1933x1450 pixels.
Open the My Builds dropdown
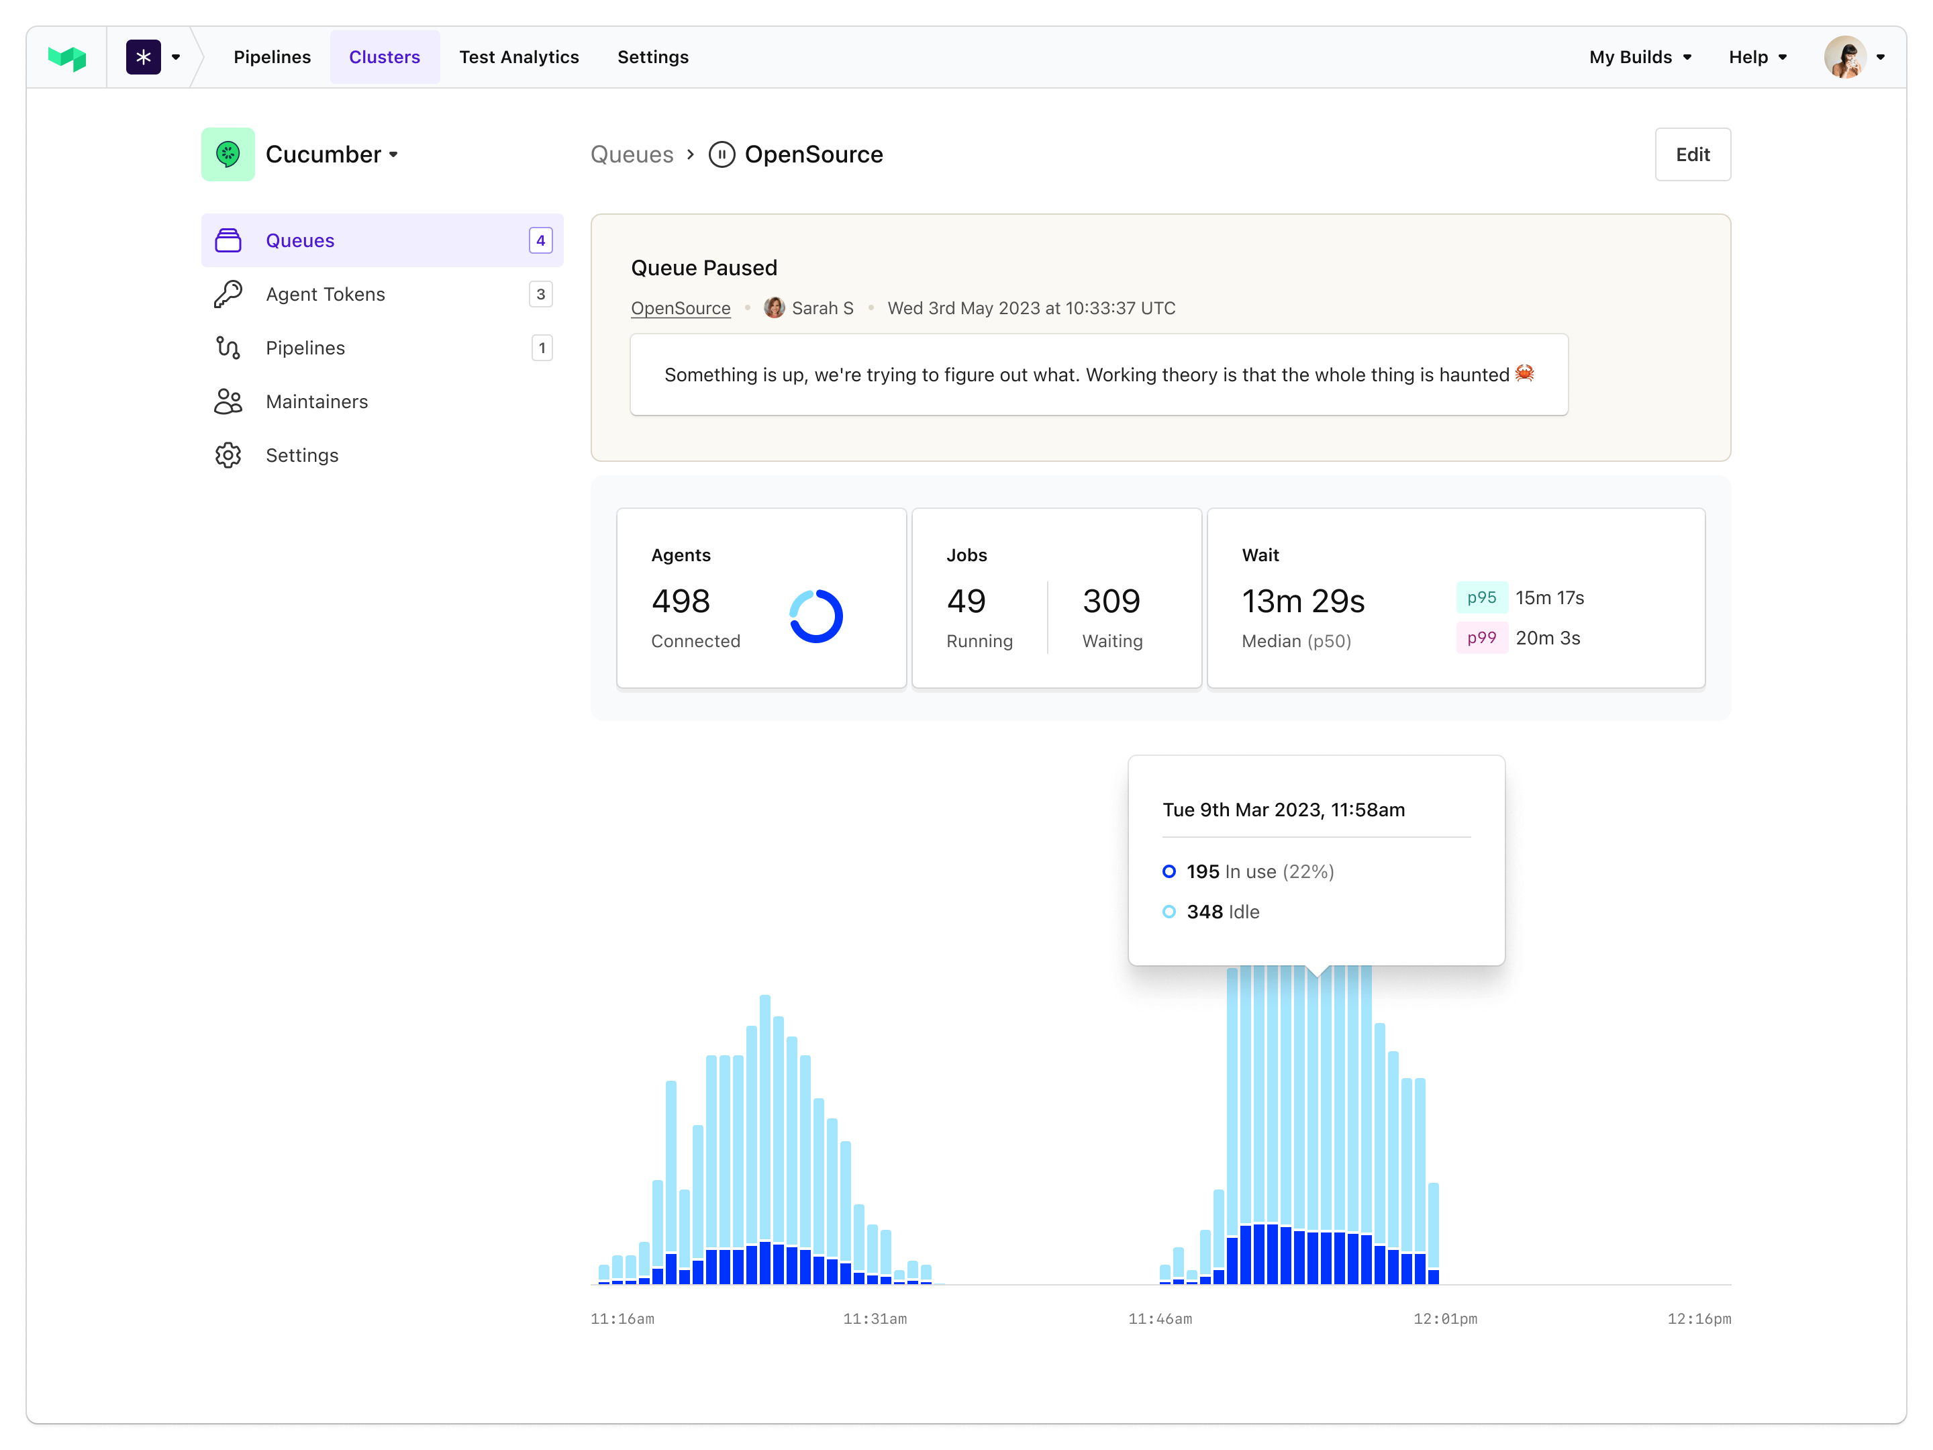click(x=1640, y=58)
